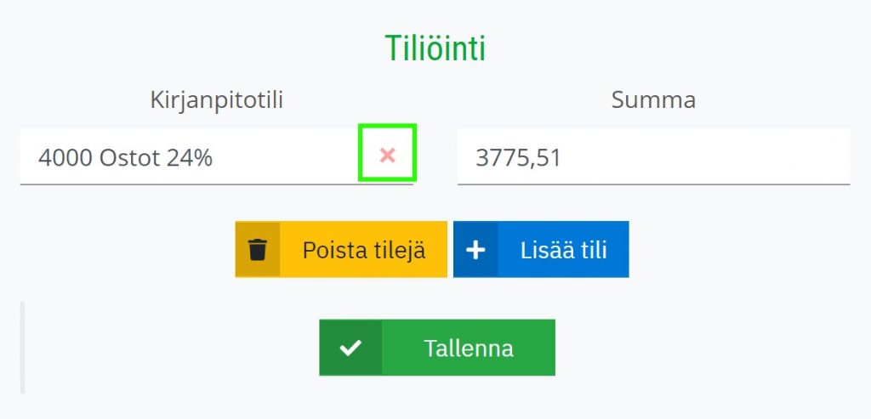Add an account with Lisää tili

click(541, 249)
